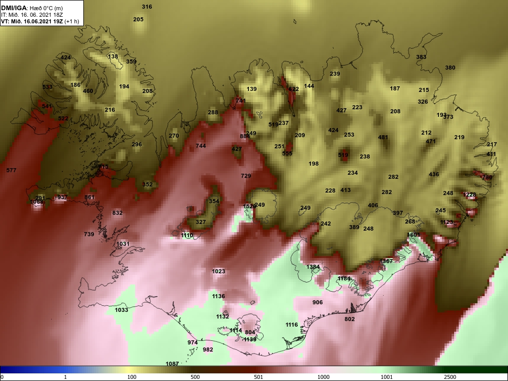Click the map value 413
This screenshot has width=508, height=381.
tap(345, 190)
